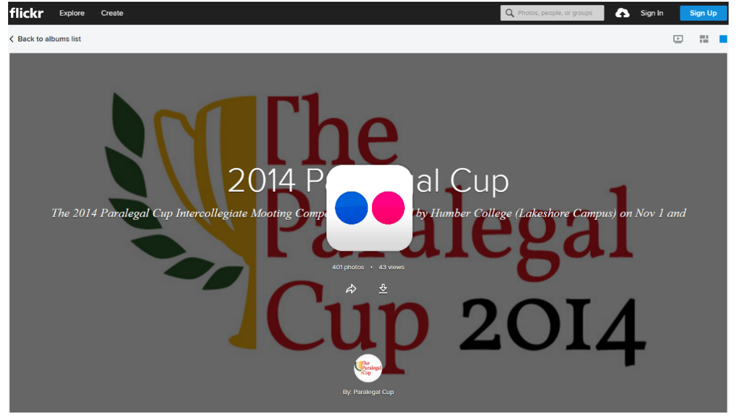
Task: Open the By: Paralegal Cup author link
Action: [x=368, y=392]
